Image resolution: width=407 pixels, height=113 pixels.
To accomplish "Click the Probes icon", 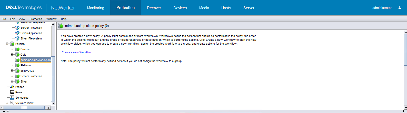I will [x=12, y=87].
